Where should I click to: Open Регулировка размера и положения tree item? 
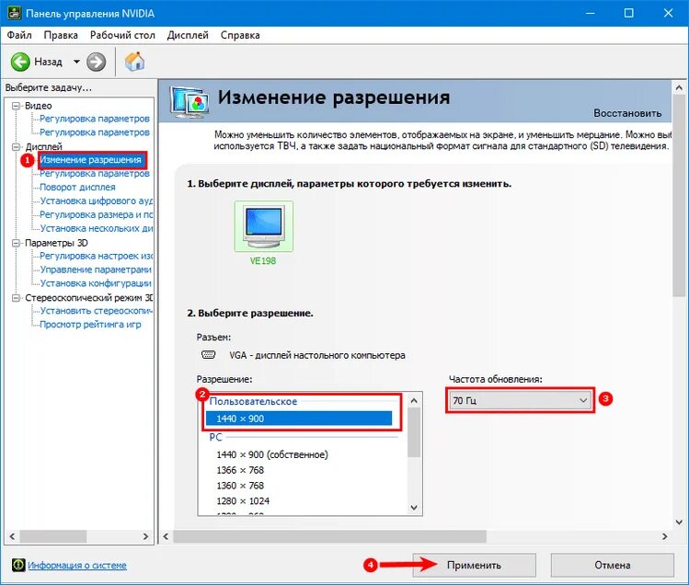click(97, 214)
